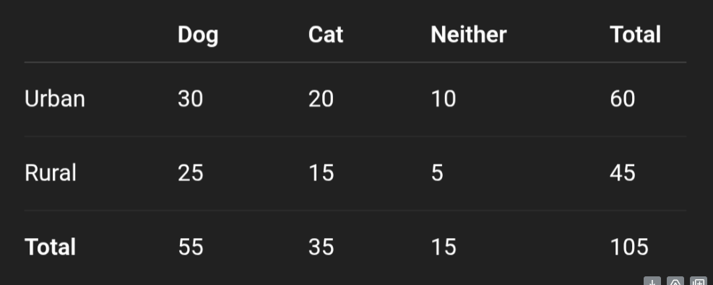This screenshot has height=285, width=713.
Task: Click the bold Total row label
Action: pos(50,247)
